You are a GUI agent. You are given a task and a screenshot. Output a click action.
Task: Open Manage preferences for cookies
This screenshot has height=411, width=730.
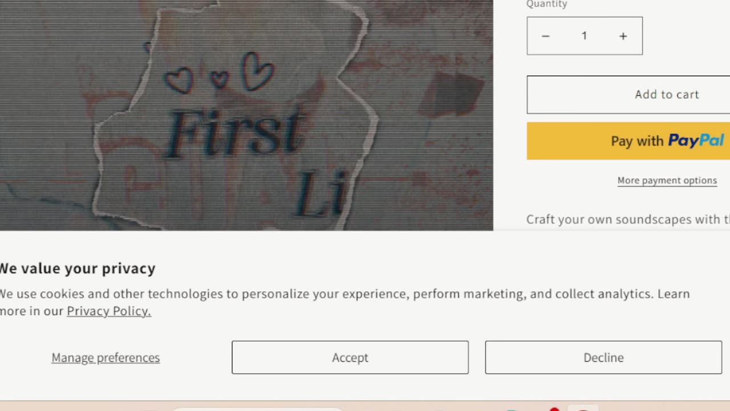click(x=106, y=357)
